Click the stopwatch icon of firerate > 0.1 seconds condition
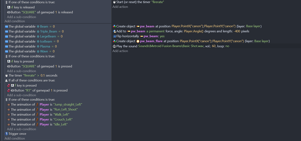 (6, 76)
